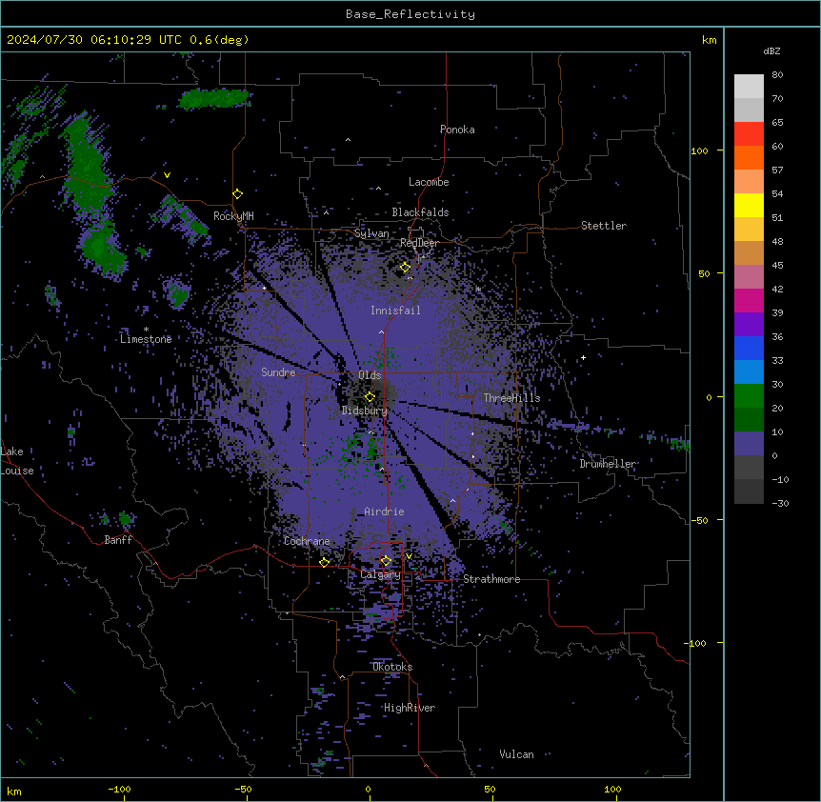Click the Cochrane town label
The width and height of the screenshot is (821, 802).
[307, 541]
